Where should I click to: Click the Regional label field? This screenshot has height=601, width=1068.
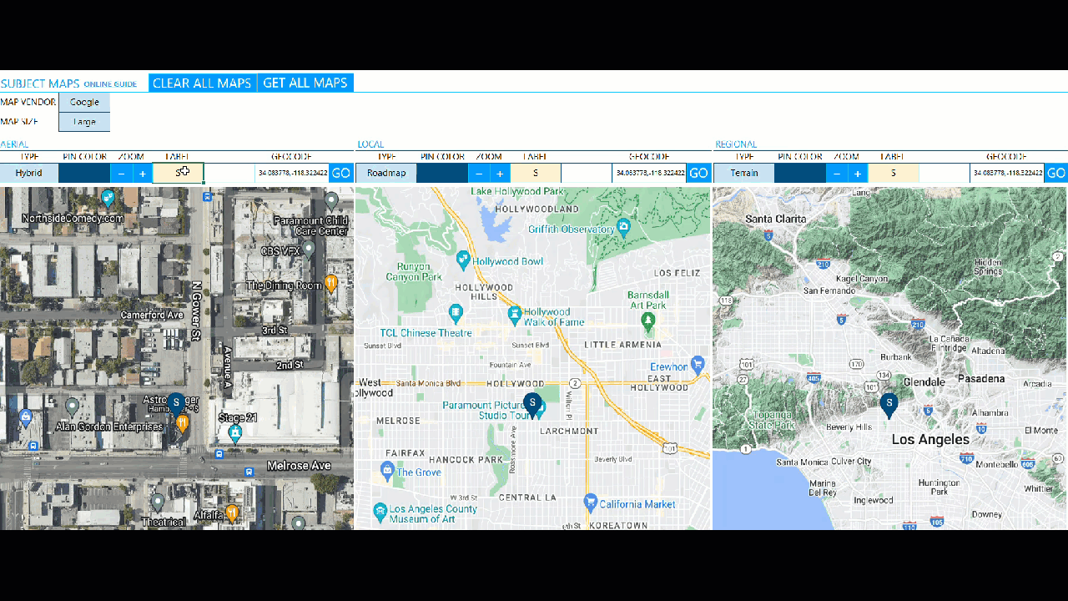click(894, 173)
